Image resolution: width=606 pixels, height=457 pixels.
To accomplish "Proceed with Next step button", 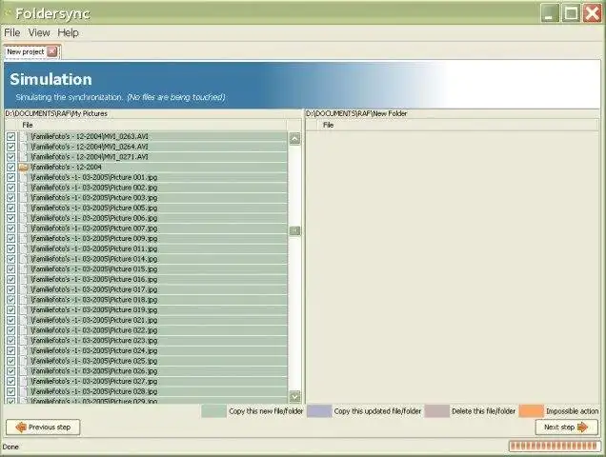I will click(x=567, y=427).
